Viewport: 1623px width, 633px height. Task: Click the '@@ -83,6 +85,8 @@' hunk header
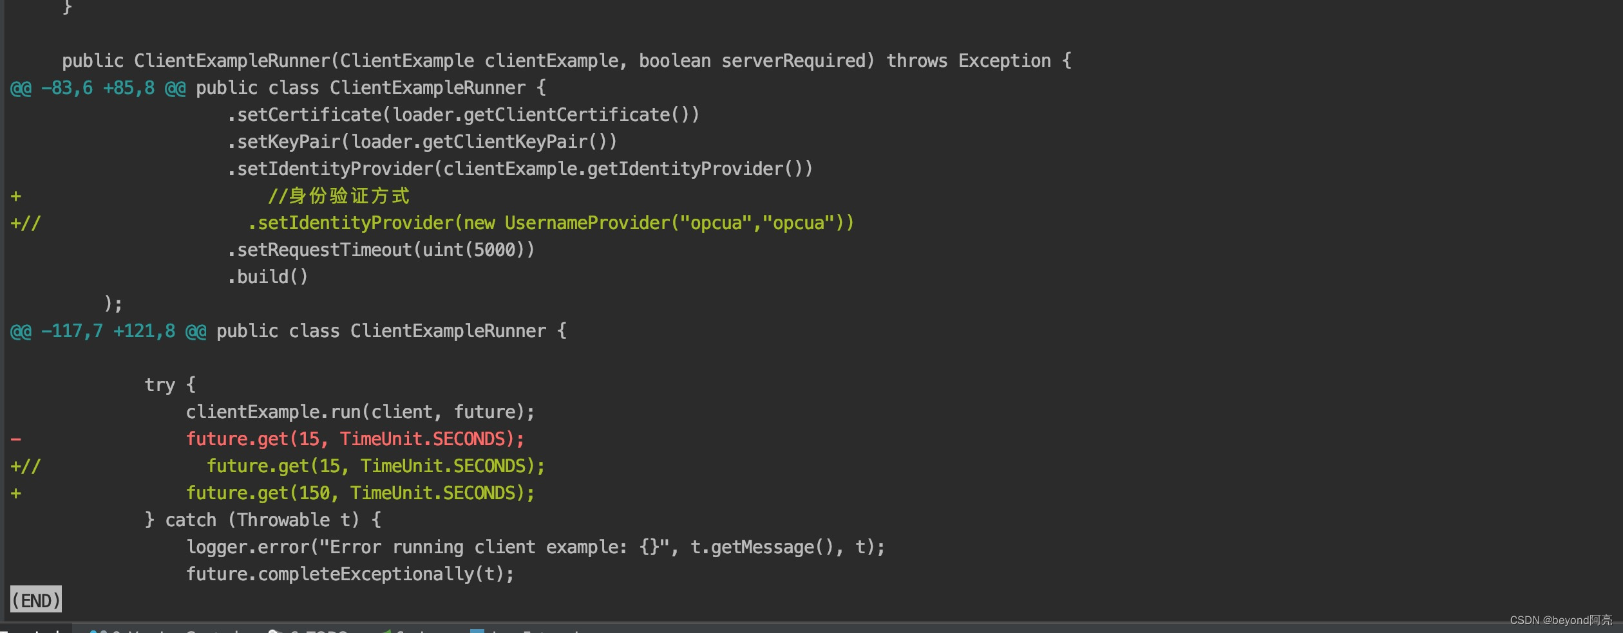[98, 88]
